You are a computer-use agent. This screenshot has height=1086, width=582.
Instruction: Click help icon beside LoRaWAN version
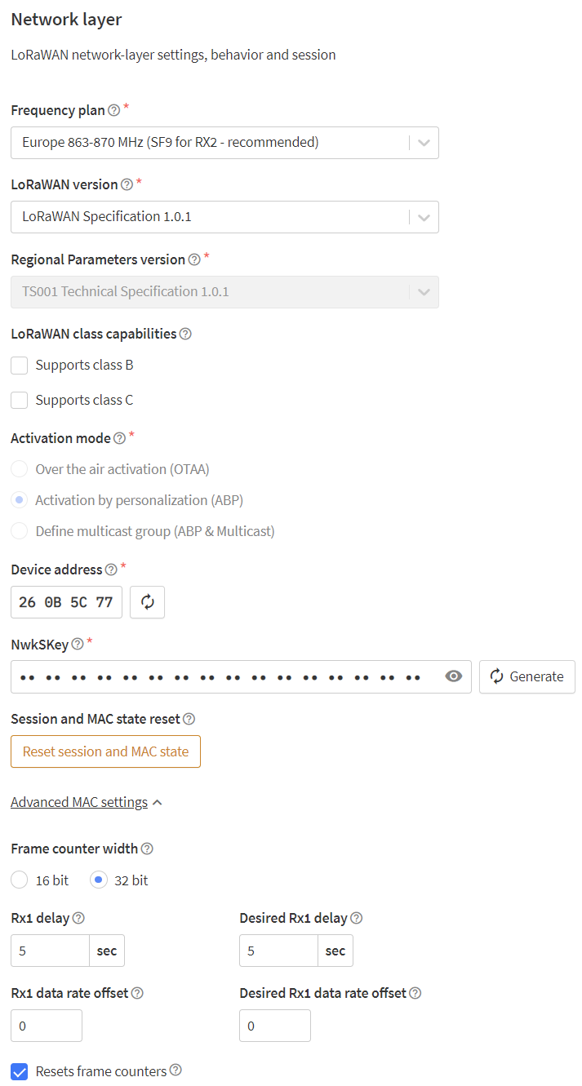(127, 184)
